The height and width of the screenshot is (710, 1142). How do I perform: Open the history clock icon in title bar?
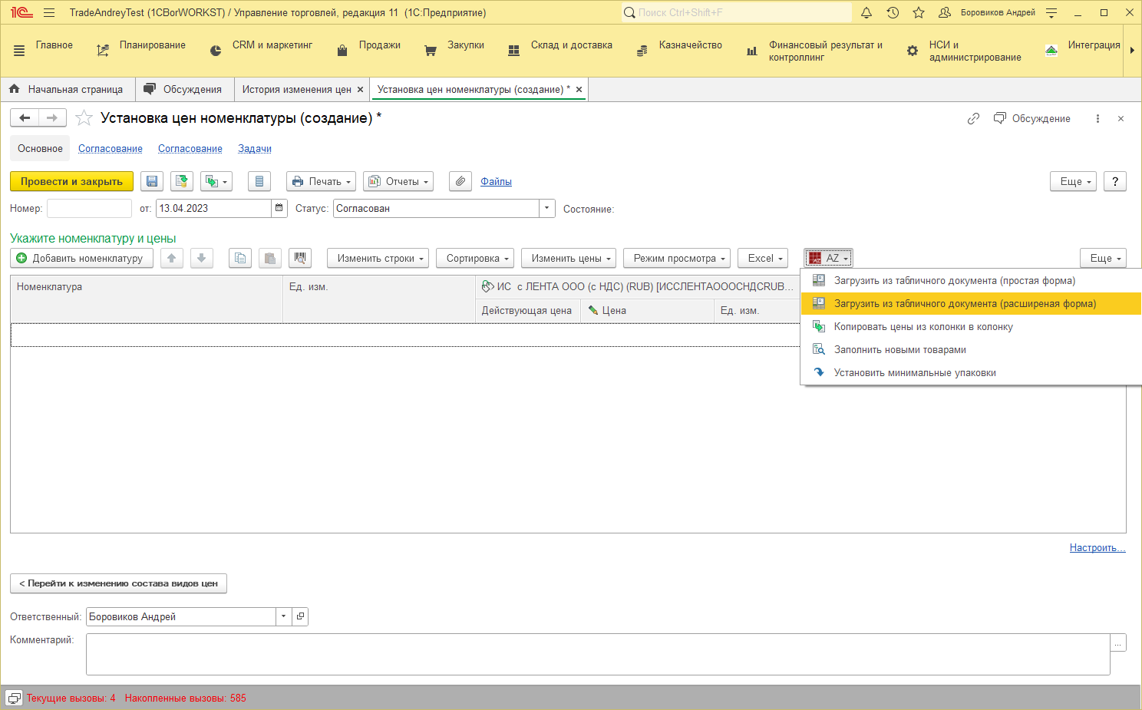893,13
